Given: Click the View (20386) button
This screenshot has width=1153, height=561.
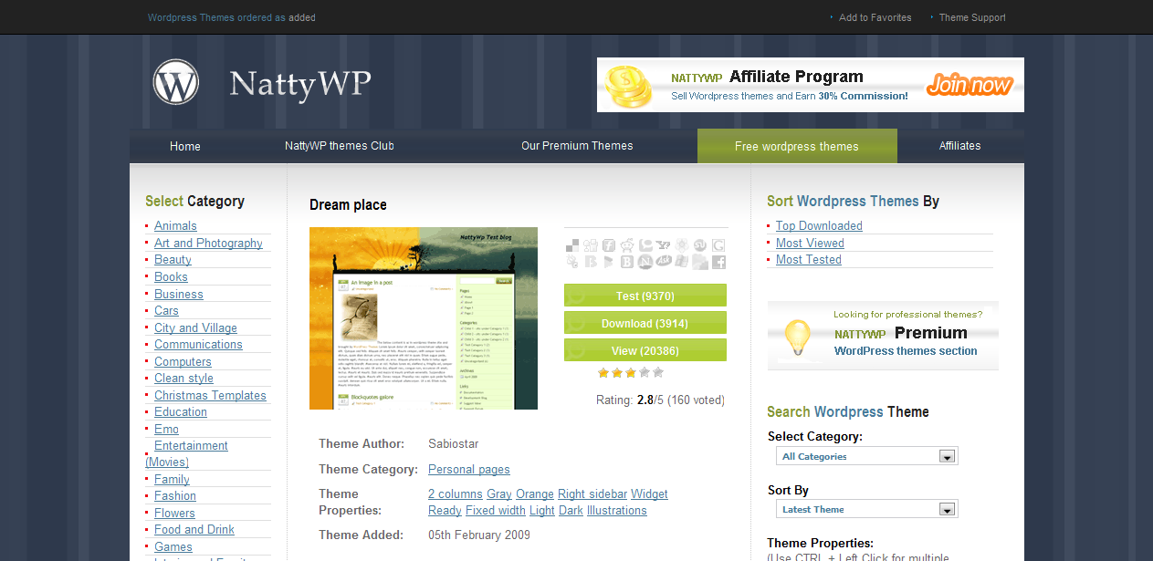Looking at the screenshot, I should (x=645, y=350).
